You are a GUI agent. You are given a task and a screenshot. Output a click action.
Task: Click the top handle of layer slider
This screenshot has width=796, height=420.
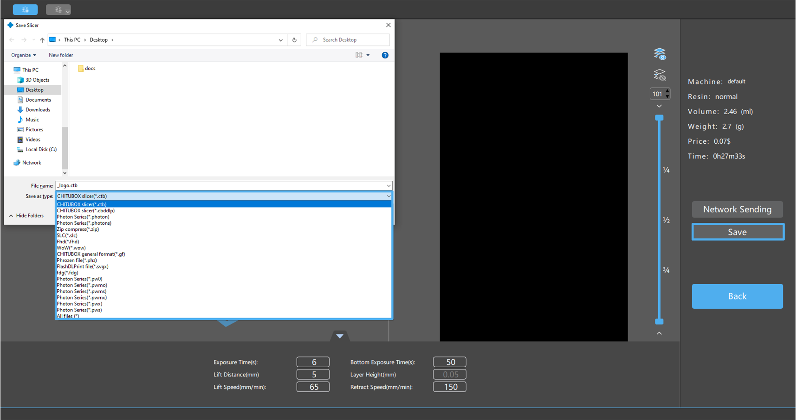coord(659,118)
